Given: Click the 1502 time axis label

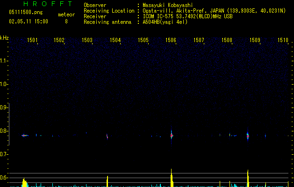Looking at the screenshot, I should (59, 40).
